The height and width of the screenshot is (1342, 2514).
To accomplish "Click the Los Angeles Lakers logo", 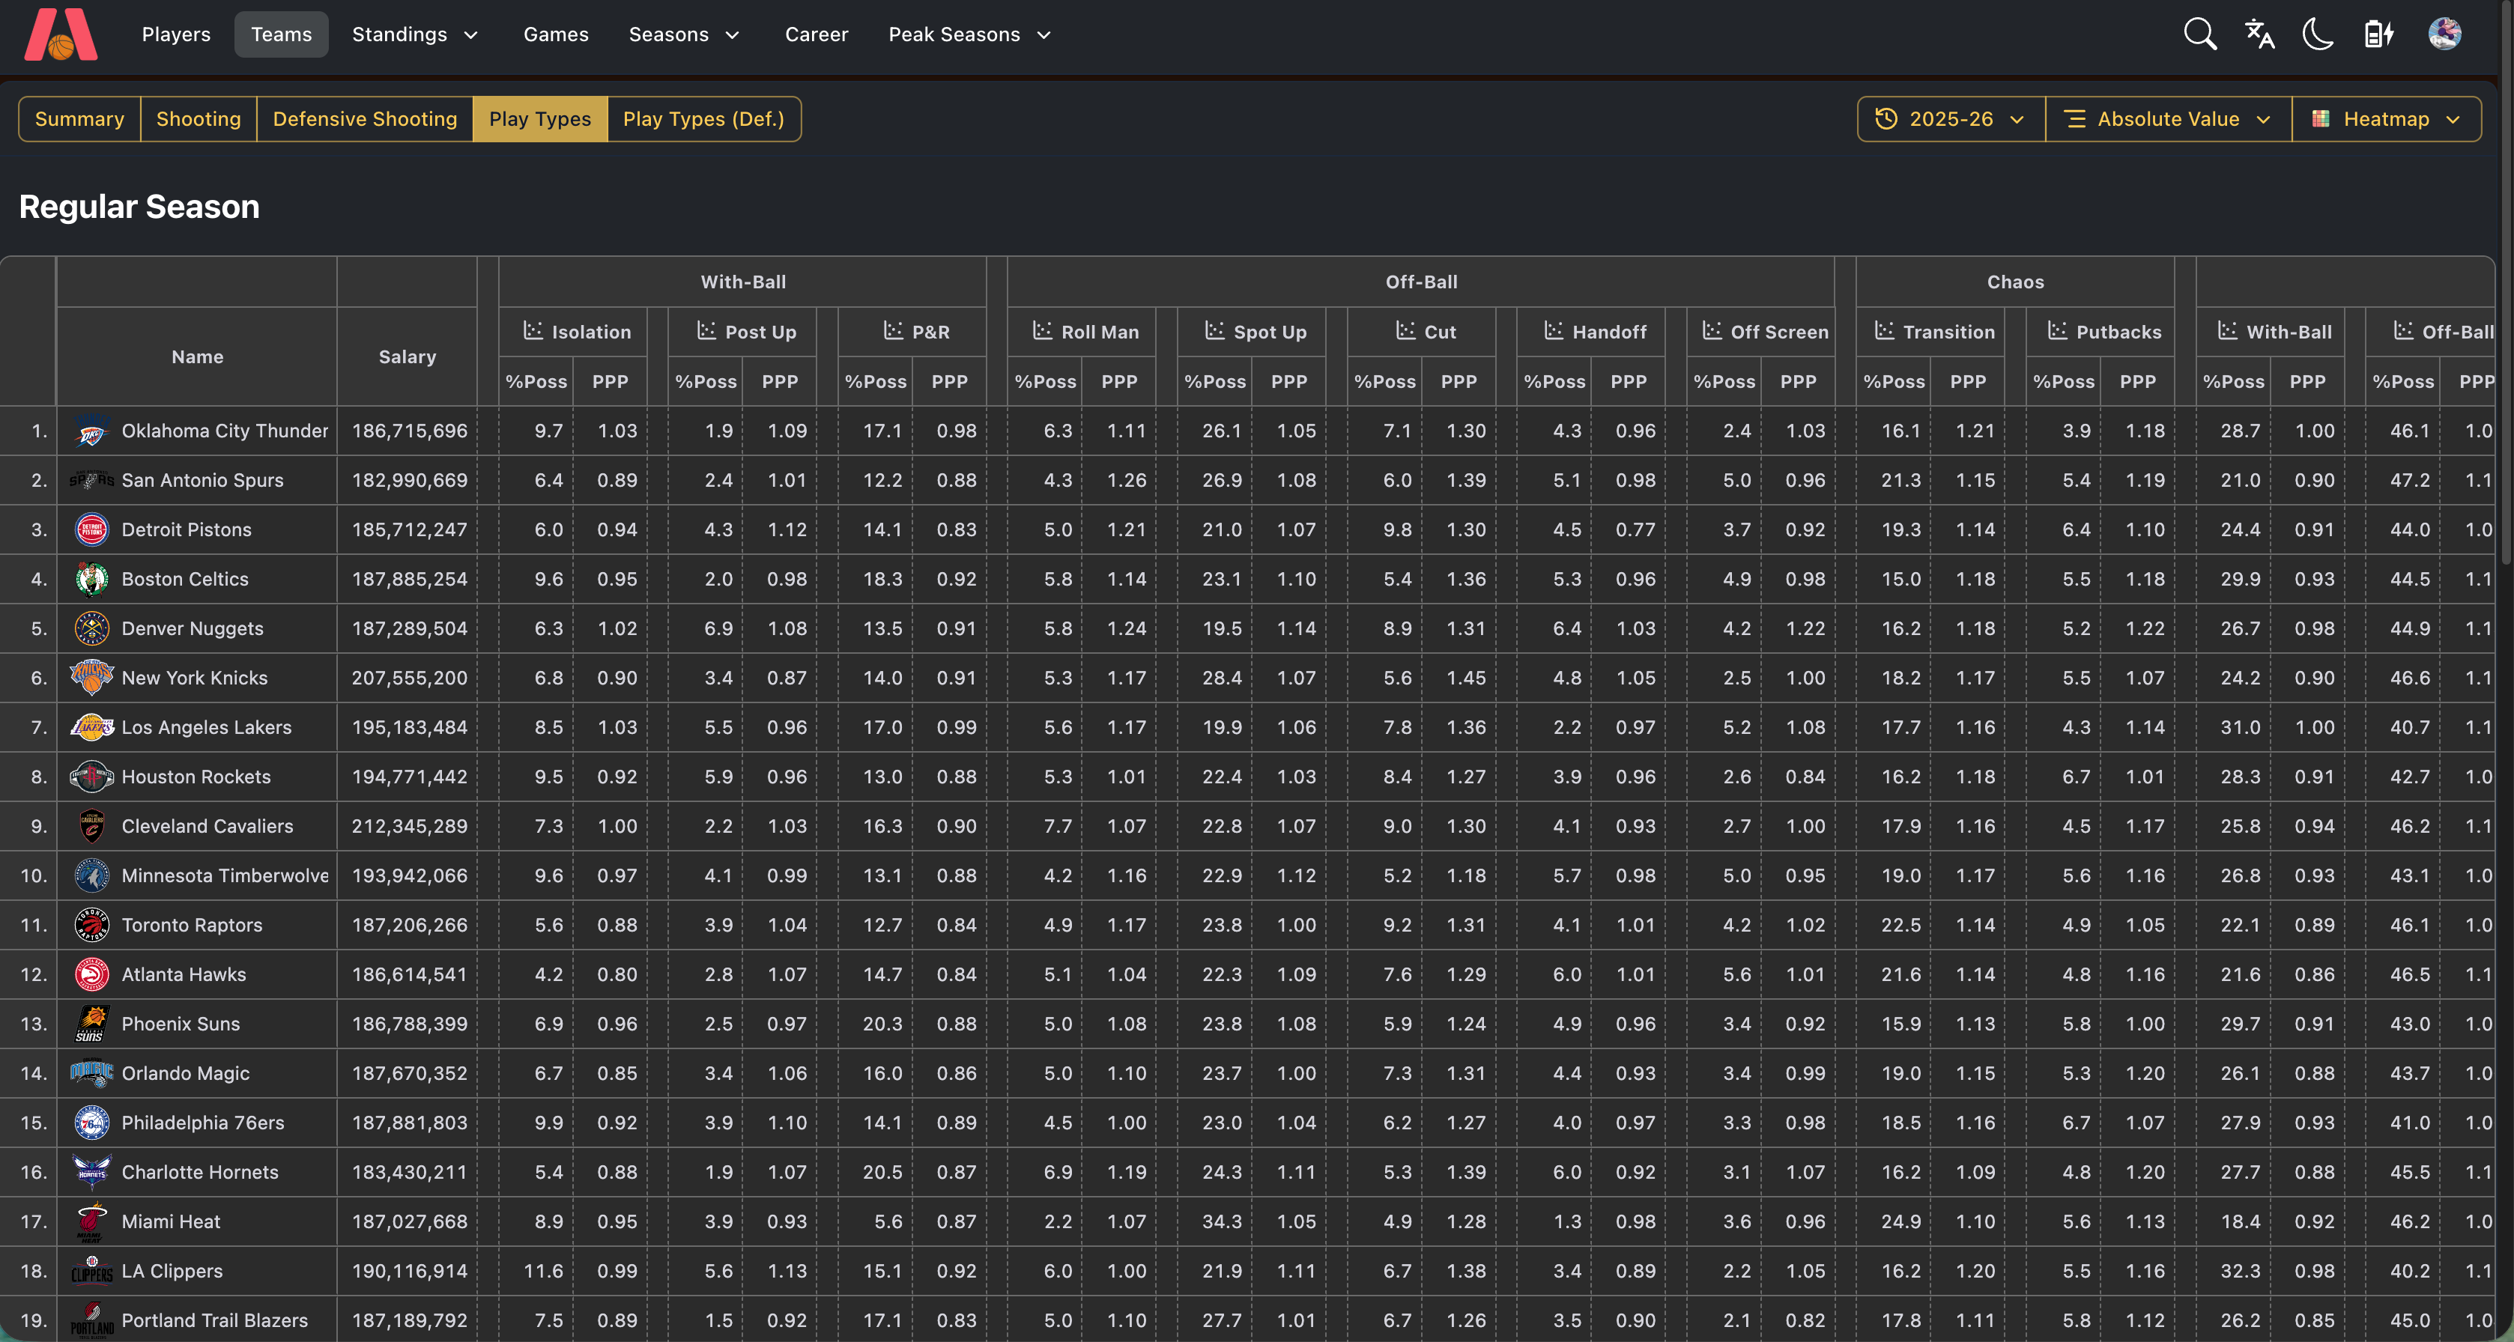I will point(91,728).
